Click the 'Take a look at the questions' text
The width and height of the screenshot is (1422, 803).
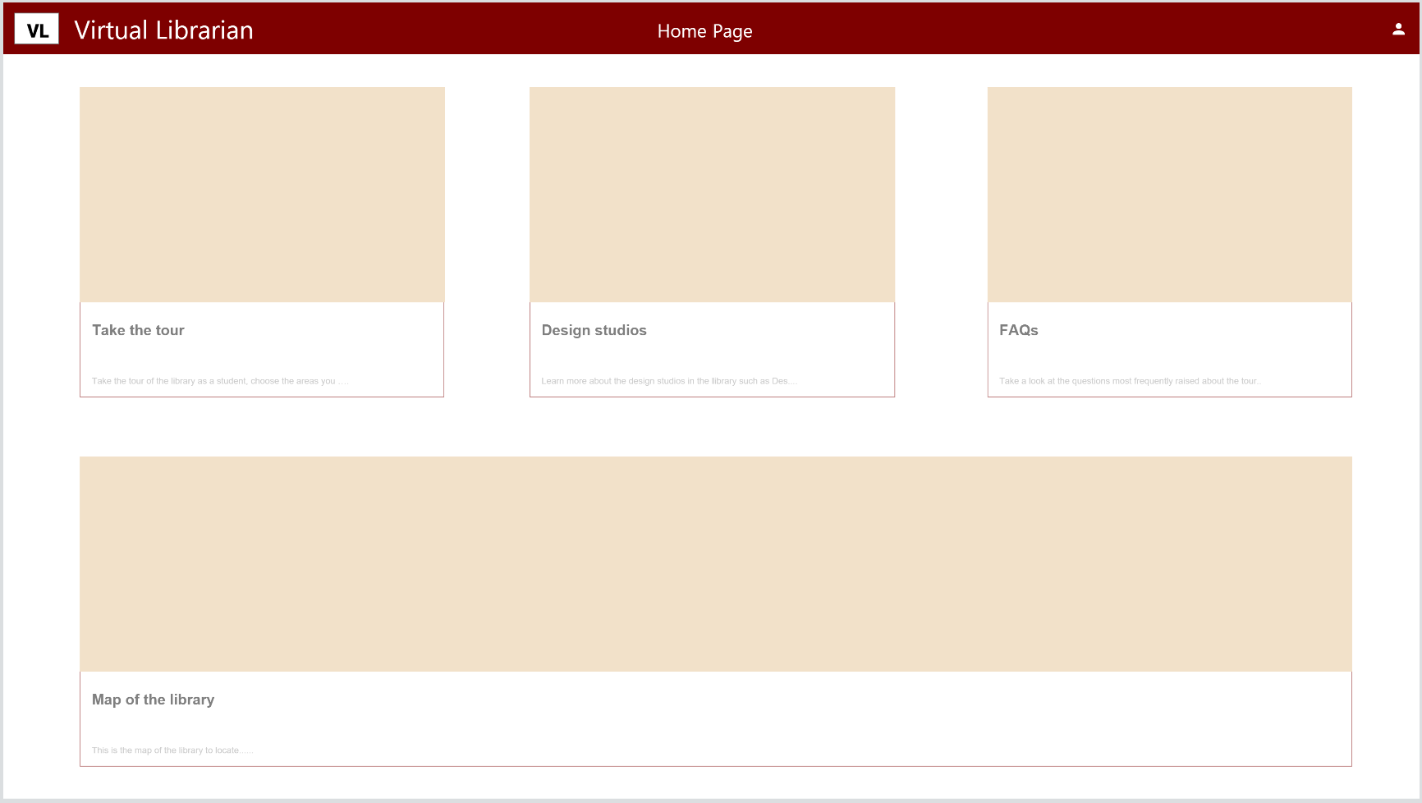[x=1129, y=381]
